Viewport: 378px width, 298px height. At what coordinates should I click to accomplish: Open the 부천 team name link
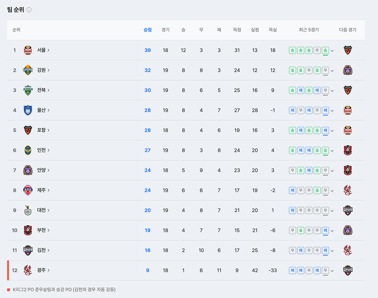[x=43, y=230]
